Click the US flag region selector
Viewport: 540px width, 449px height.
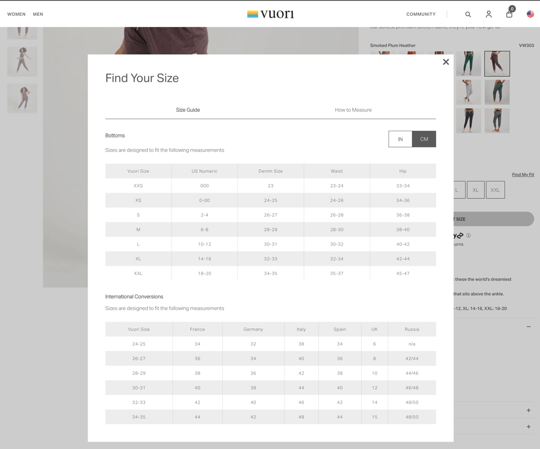tap(530, 14)
